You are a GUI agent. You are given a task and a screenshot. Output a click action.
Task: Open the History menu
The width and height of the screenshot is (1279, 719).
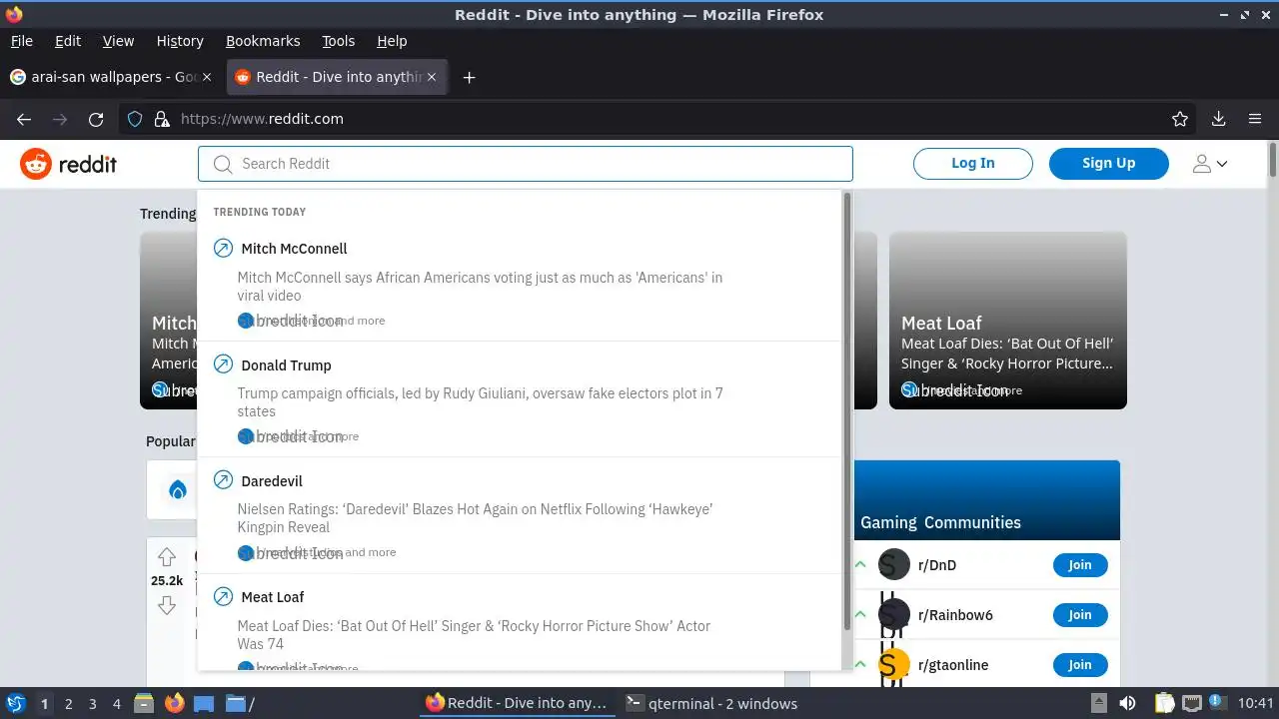[x=180, y=41]
